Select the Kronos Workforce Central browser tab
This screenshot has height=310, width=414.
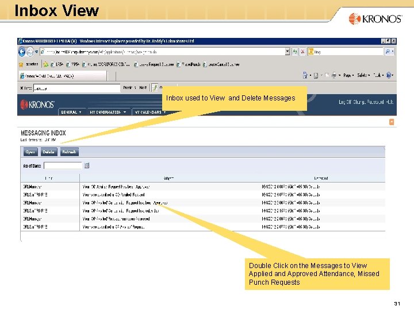[63, 76]
